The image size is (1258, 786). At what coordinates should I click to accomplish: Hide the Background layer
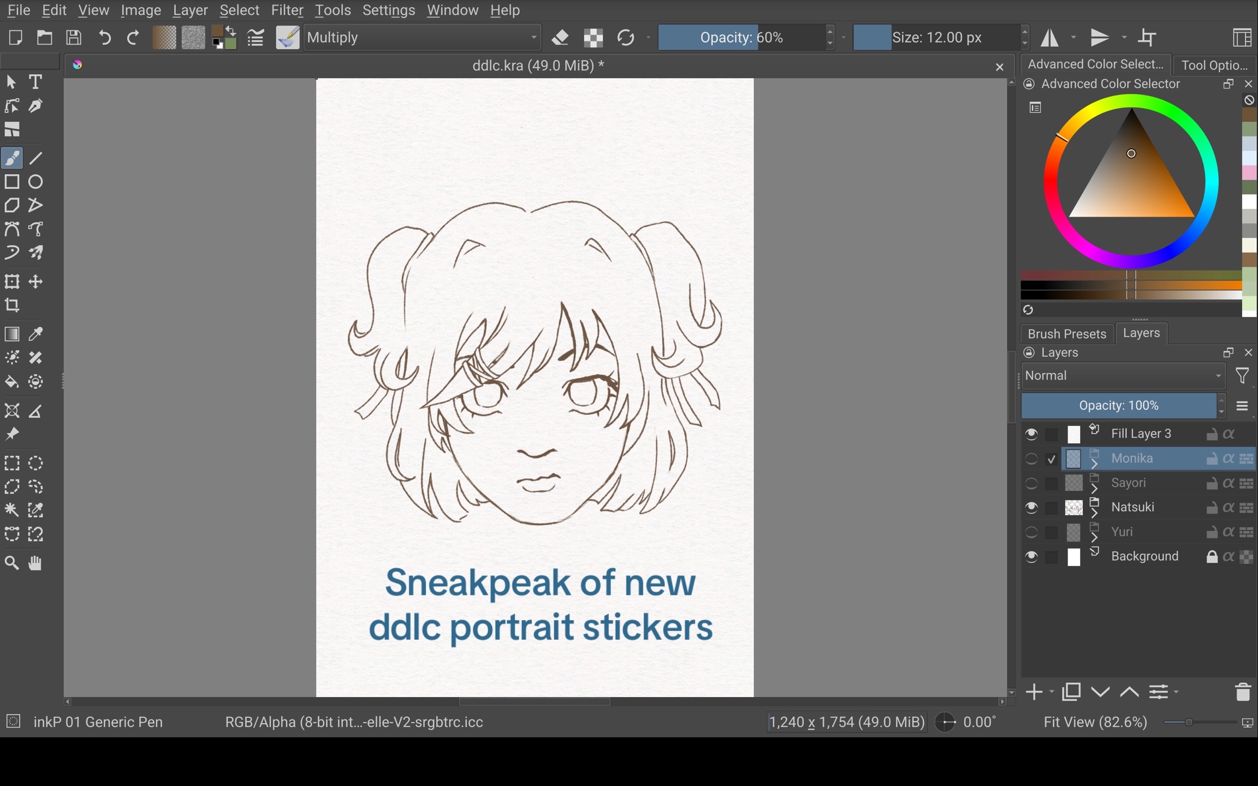tap(1031, 557)
